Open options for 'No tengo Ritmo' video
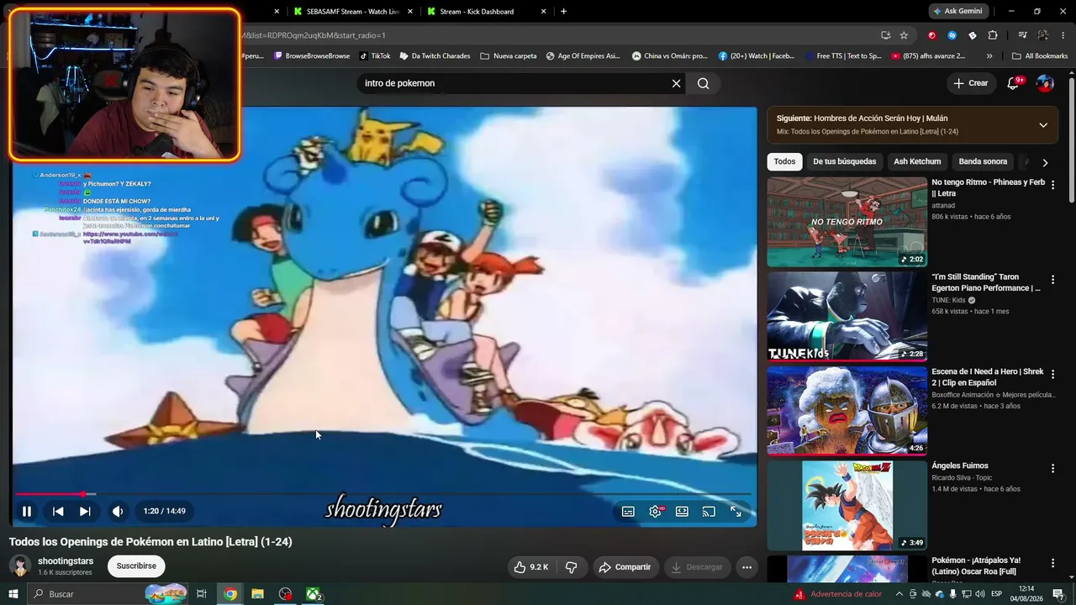Viewport: 1076px width, 605px height. 1052,184
